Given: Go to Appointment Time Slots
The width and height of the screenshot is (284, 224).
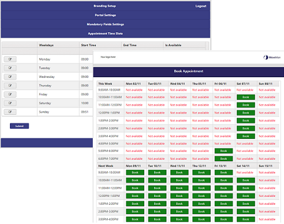Looking at the screenshot, I should (105, 33).
